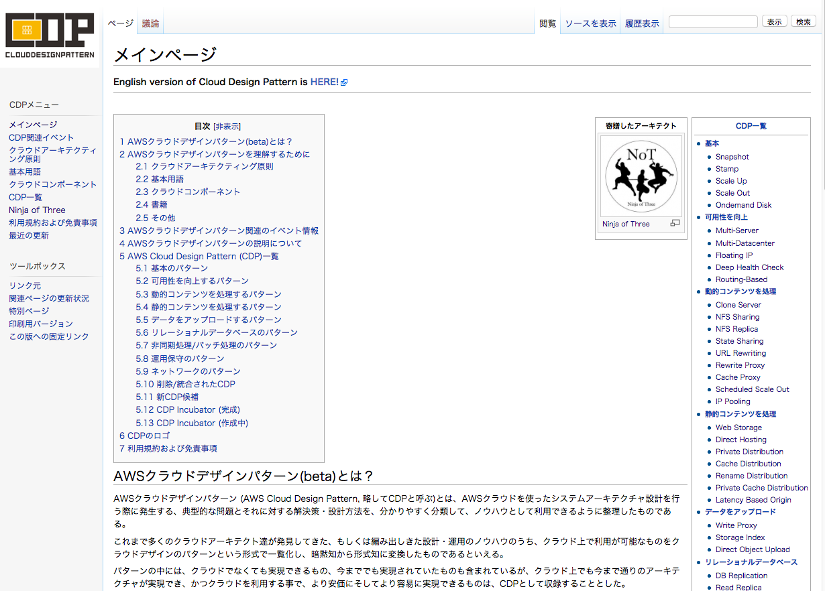Jump to contents item 5.12 CDP Incubator (完成)

(x=188, y=409)
